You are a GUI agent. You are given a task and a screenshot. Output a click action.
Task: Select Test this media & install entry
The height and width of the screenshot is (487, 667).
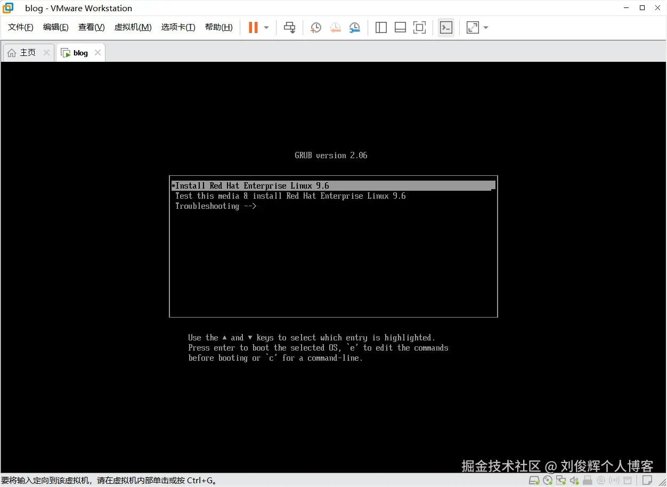tap(290, 196)
